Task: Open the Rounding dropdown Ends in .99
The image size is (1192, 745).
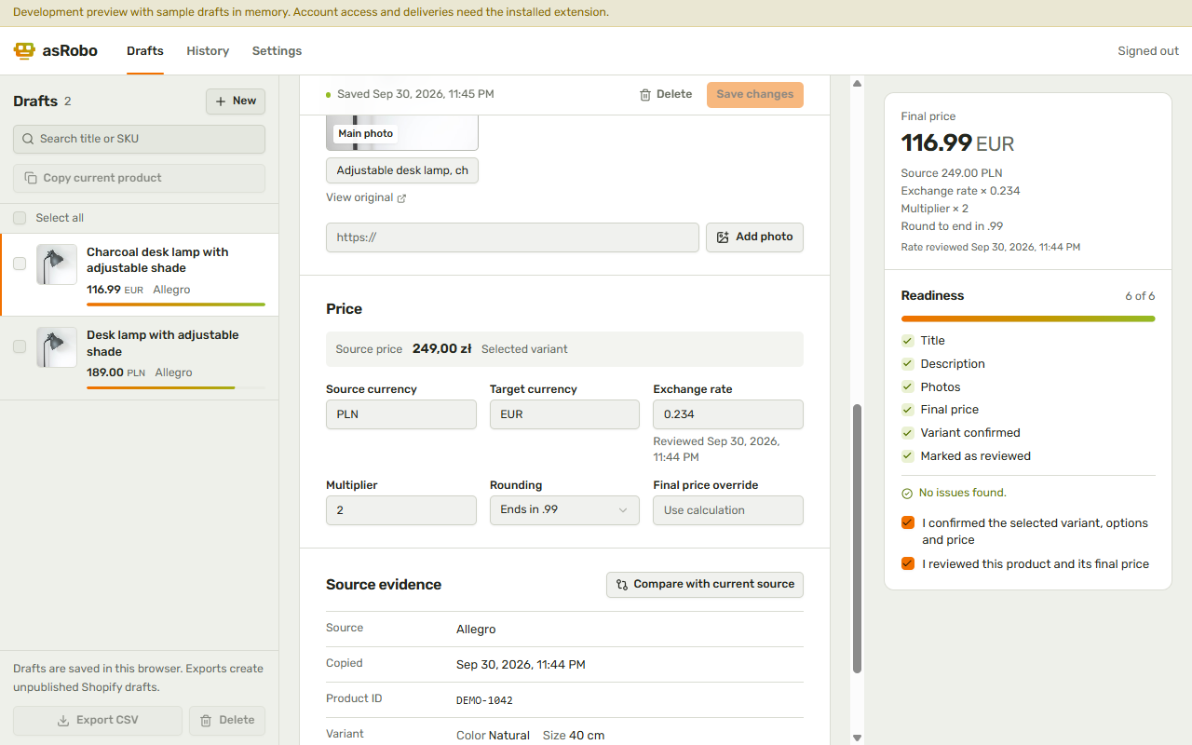Action: pos(564,510)
